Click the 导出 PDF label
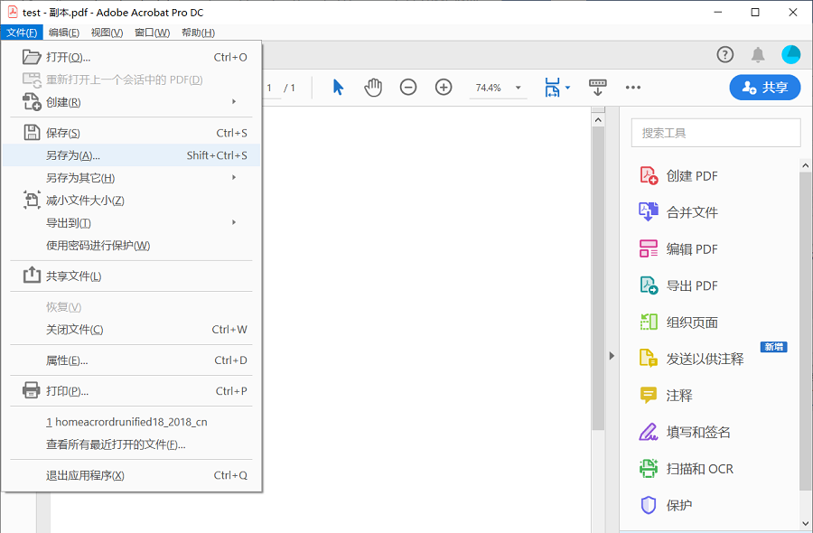 tap(692, 285)
